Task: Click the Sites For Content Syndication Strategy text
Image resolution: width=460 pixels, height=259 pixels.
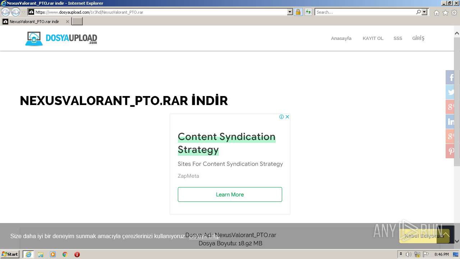Action: [230, 164]
